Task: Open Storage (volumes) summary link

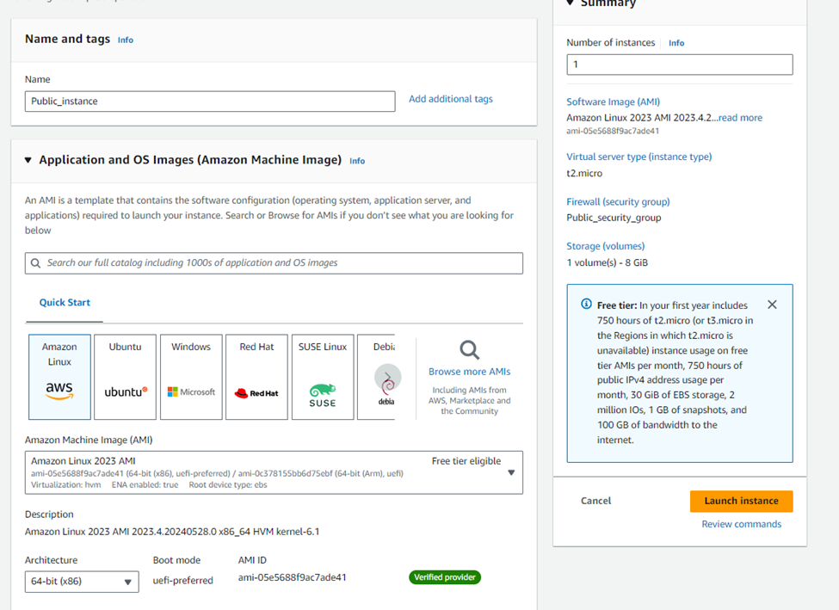Action: [606, 246]
